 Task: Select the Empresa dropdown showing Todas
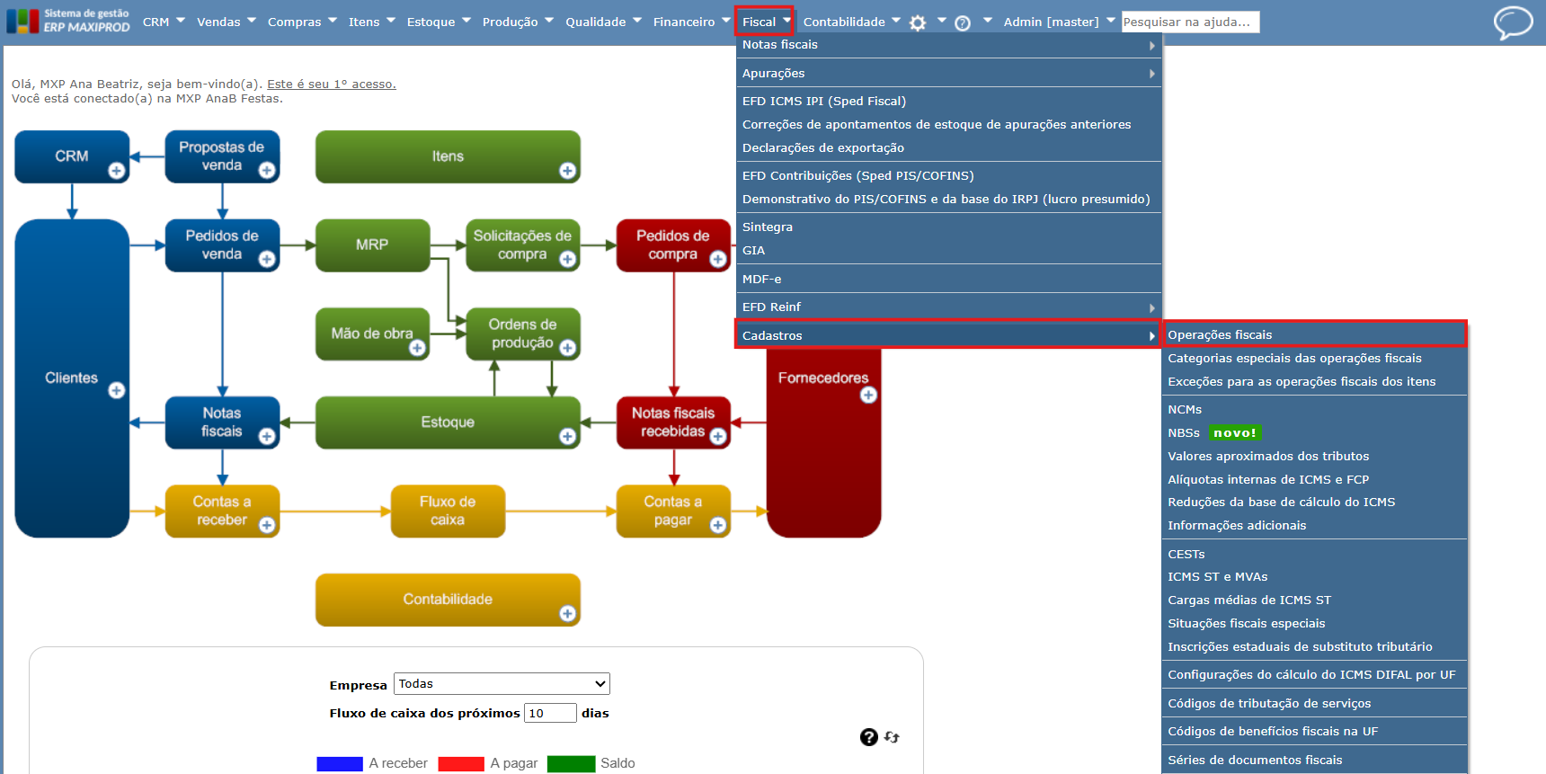(502, 684)
